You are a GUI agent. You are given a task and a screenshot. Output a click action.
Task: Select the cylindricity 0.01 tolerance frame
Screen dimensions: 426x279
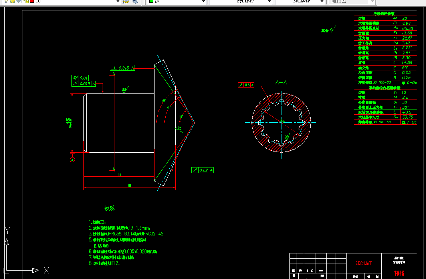[80, 78]
